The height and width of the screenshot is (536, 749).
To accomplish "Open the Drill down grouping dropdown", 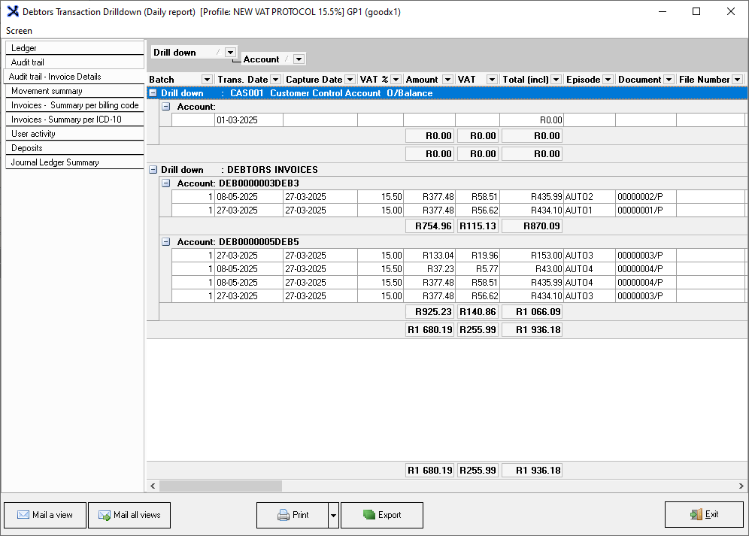I will [231, 53].
